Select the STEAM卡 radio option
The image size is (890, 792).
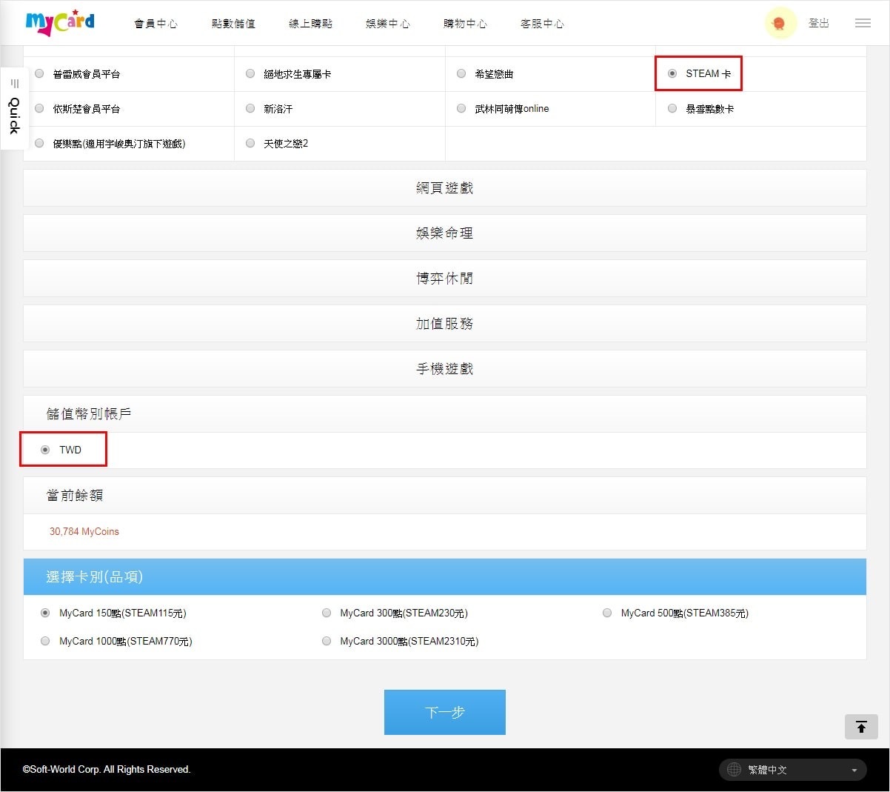pyautogui.click(x=672, y=74)
